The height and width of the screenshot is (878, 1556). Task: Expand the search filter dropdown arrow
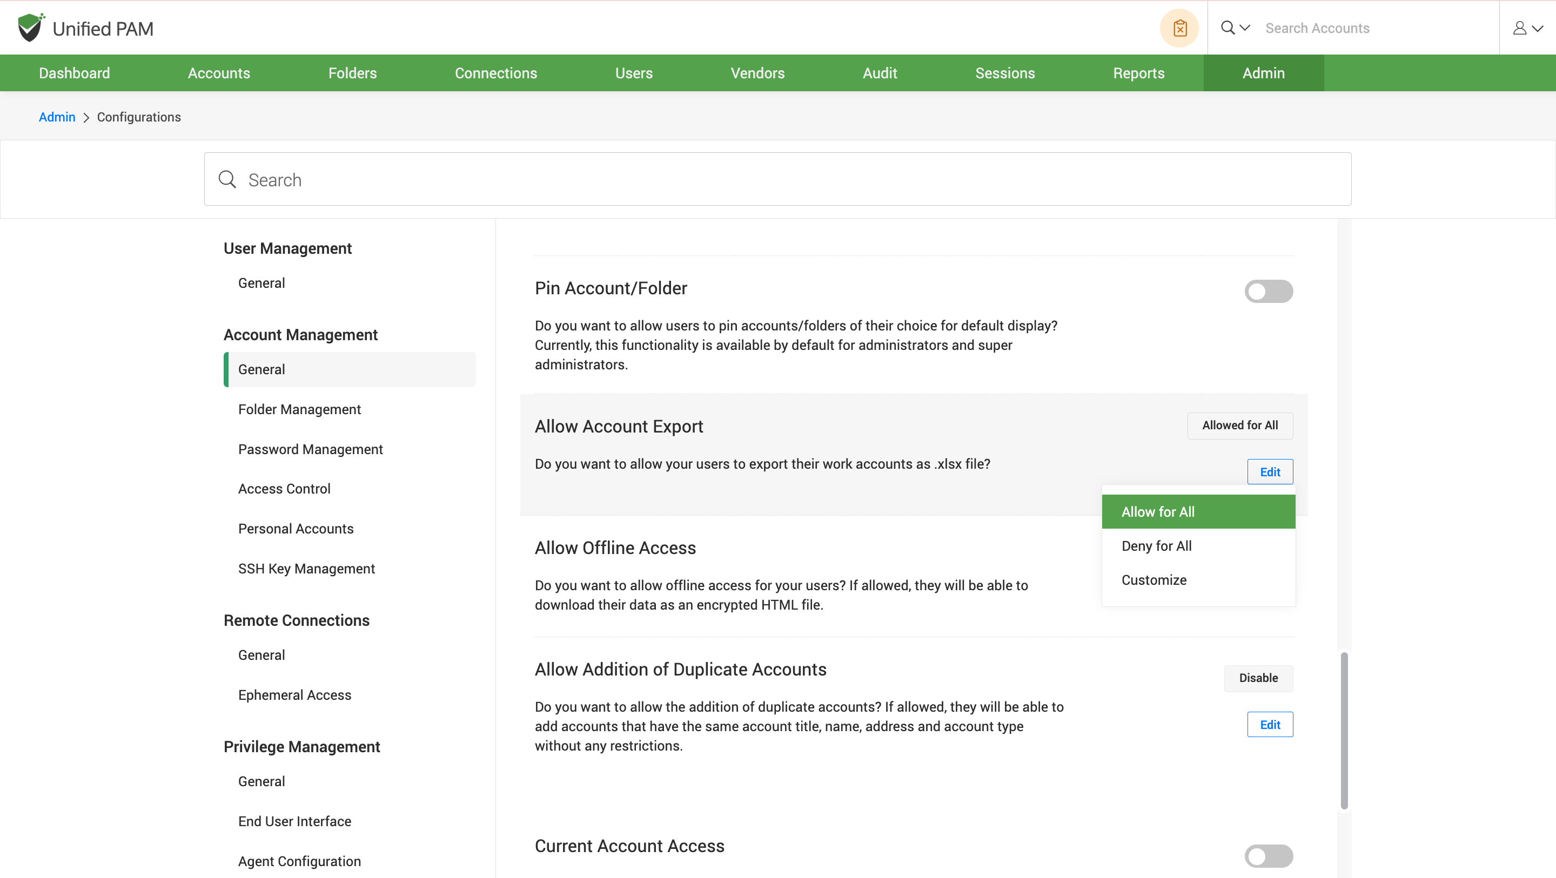[x=1245, y=28]
